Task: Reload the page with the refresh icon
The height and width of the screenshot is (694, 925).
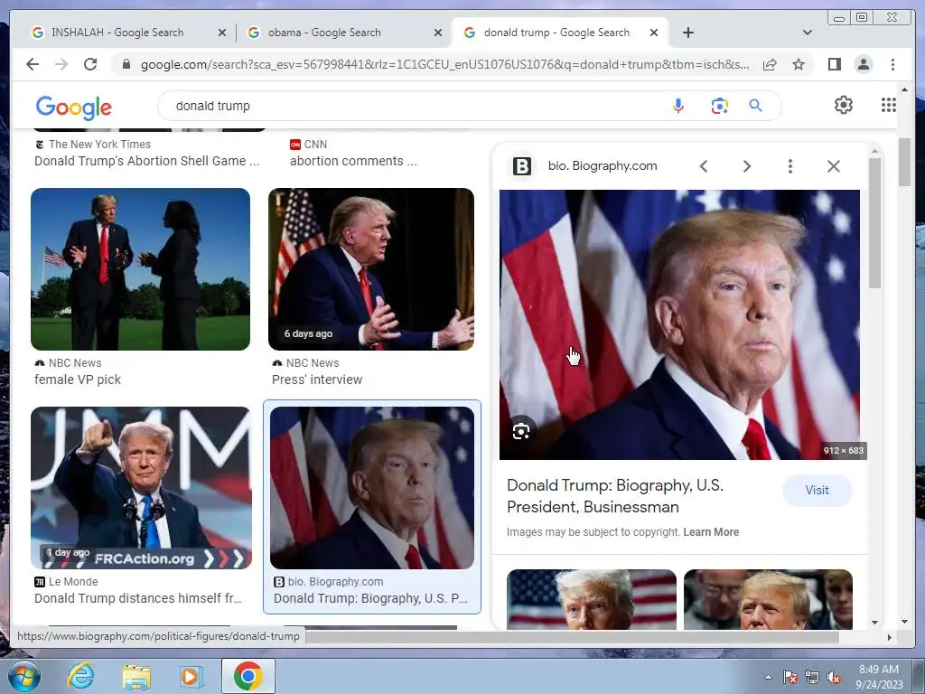Action: click(x=90, y=64)
